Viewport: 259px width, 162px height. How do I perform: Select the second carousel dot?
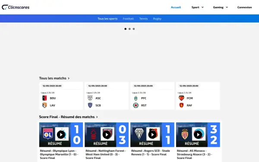pyautogui.click(x=129, y=29)
